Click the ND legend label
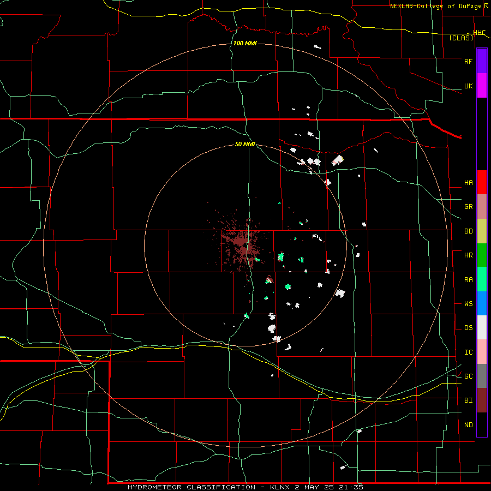The image size is (491, 491). pos(468,424)
